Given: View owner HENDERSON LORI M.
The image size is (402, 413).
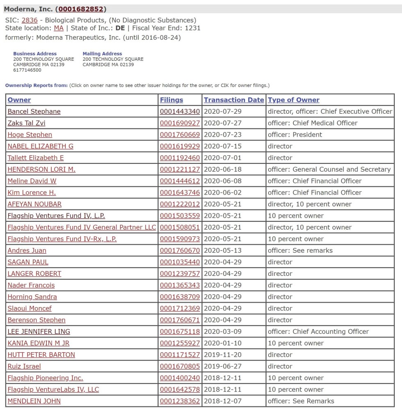Looking at the screenshot, I should point(41,170).
